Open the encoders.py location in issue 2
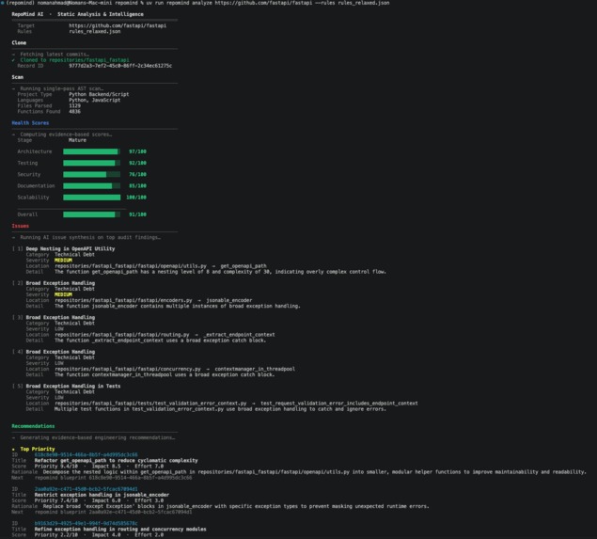 click(123, 300)
